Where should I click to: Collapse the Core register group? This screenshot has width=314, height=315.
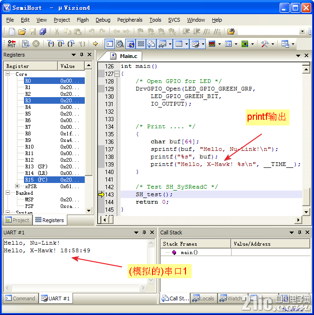(8, 74)
